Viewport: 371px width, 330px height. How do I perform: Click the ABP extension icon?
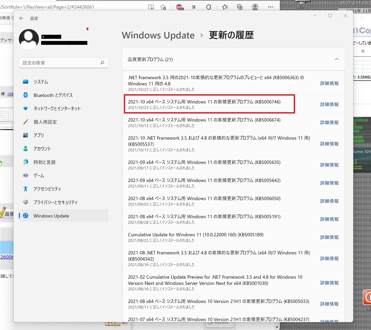click(179, 7)
